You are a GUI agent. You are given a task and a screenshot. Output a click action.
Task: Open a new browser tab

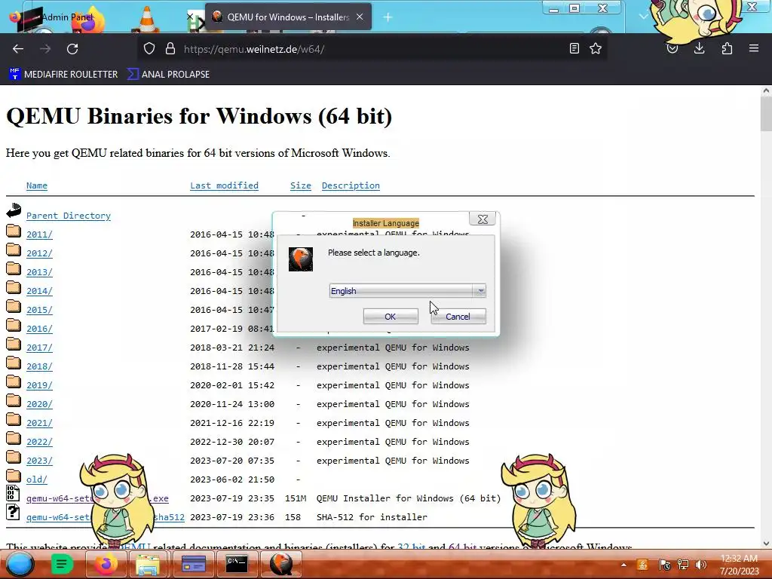[388, 17]
